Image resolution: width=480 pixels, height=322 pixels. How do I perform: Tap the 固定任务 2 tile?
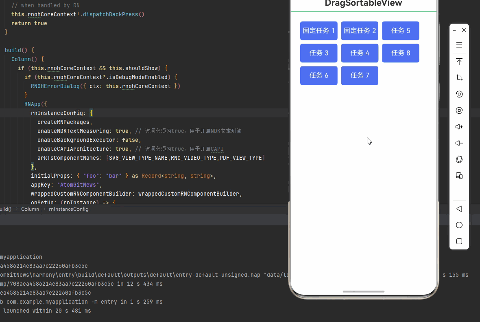[x=360, y=31]
